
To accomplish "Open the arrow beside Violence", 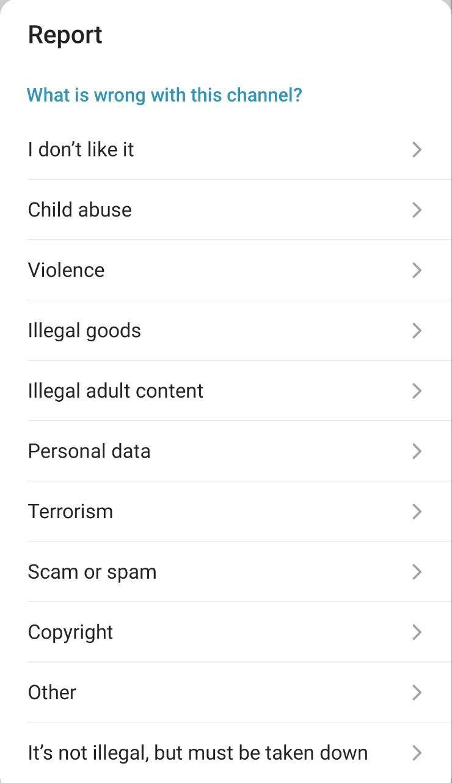I will [417, 270].
